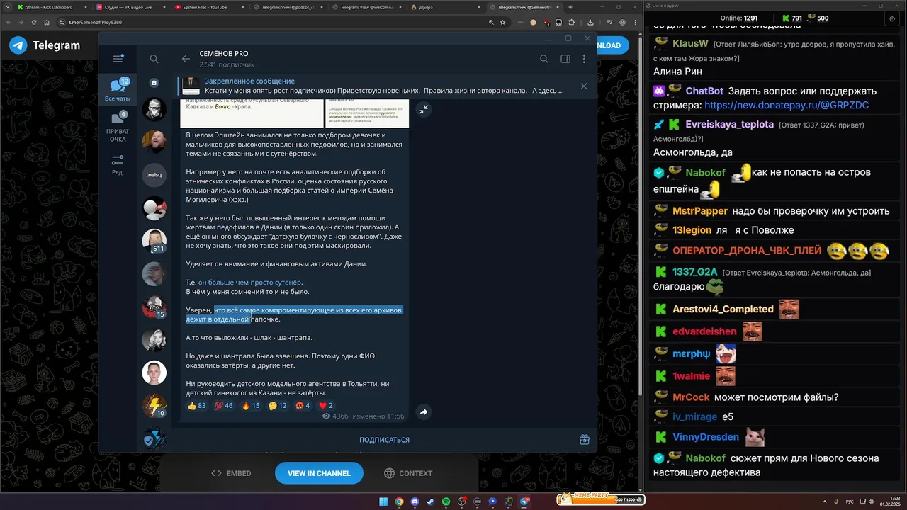The height and width of the screenshot is (510, 907).
Task: Open chat with lightning avatar, 10 unread
Action: (154, 406)
